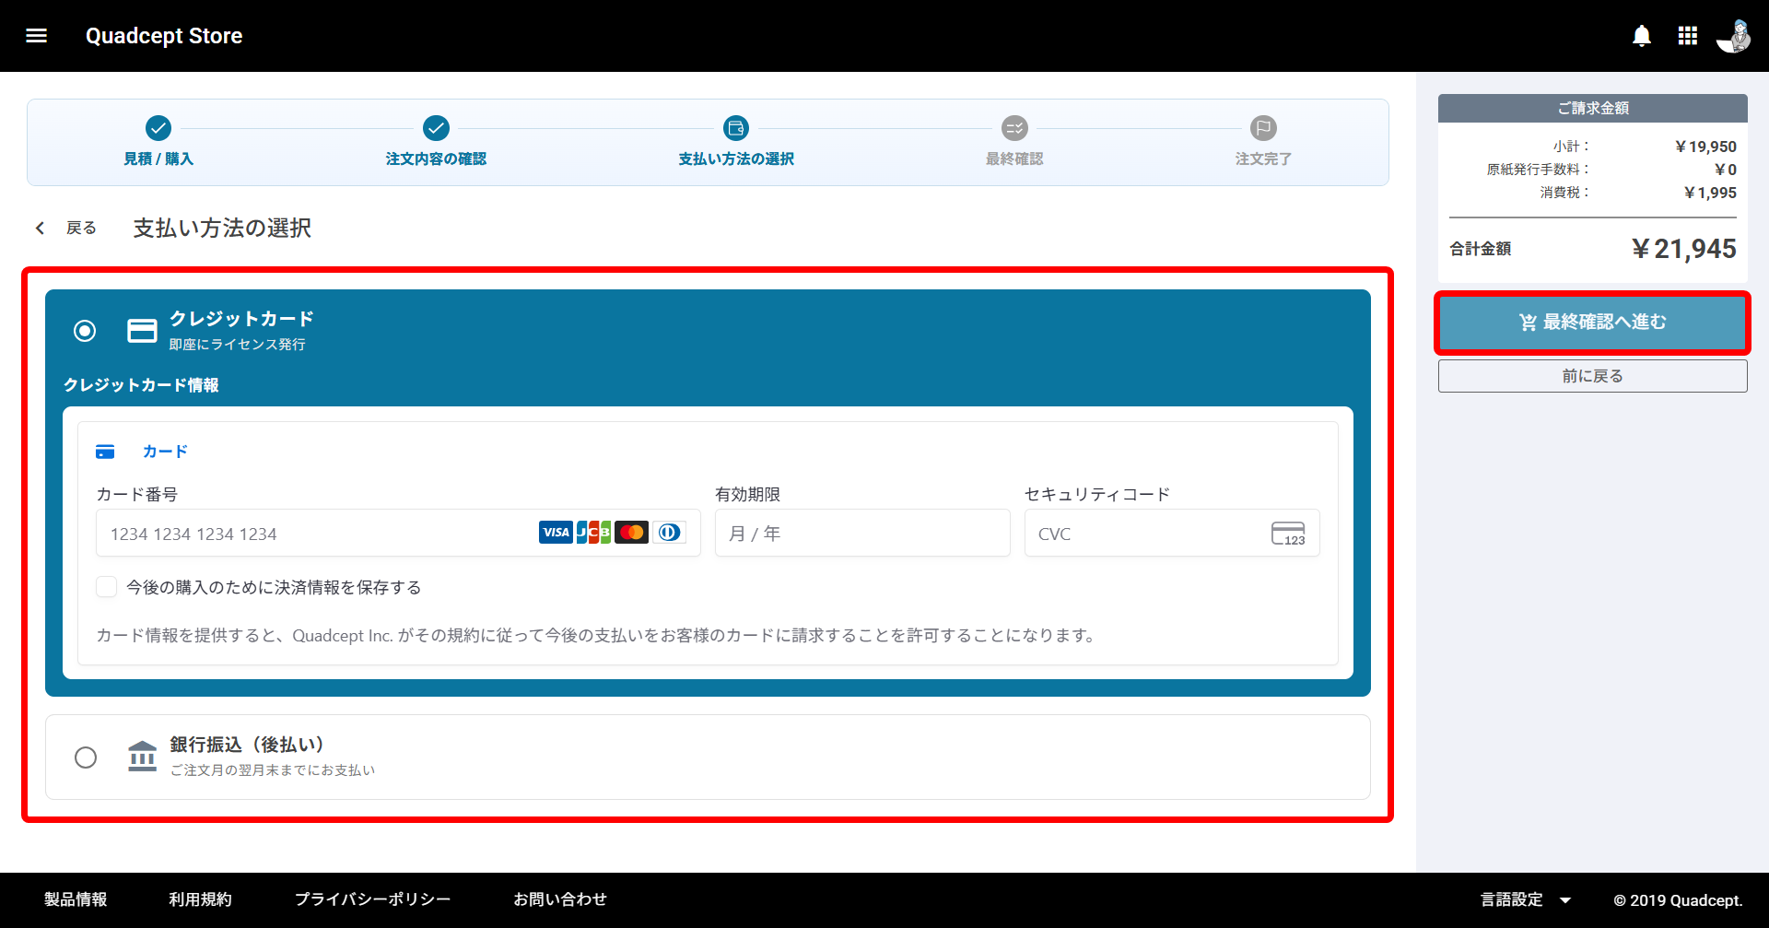This screenshot has height=928, width=1769.
Task: Click the カード tab icon
Action: point(105,452)
